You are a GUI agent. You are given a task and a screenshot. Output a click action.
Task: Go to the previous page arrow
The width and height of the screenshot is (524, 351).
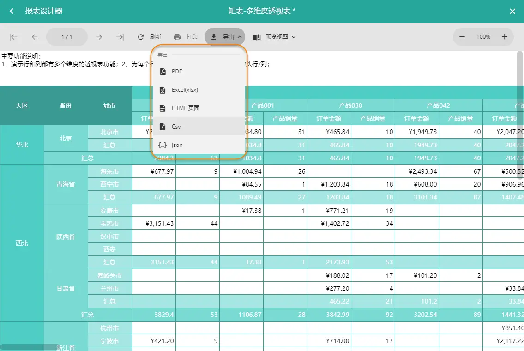coord(35,37)
